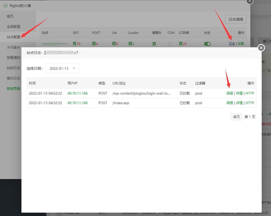Close the 站点日志 dialog with the X
The image size is (271, 216).
261,48
